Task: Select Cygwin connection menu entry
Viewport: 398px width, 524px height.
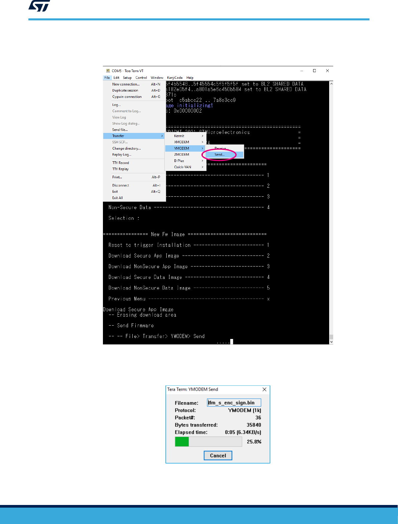Action: coord(135,97)
